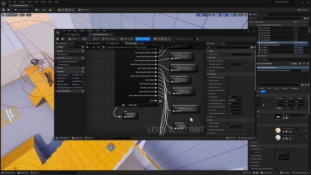Open Build menu in main editor
The image size is (311, 175).
[x=36, y=2]
